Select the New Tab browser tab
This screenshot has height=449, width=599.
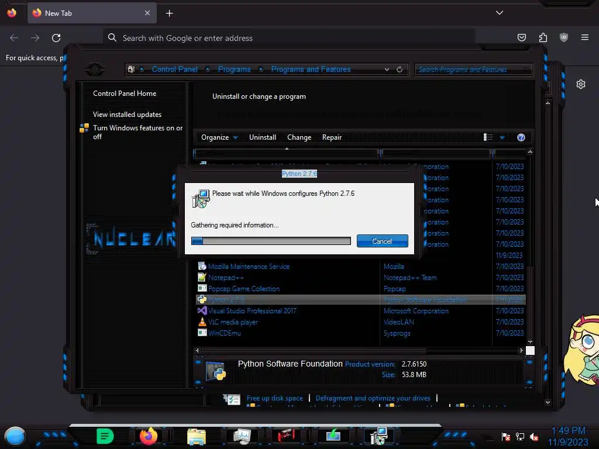point(92,13)
